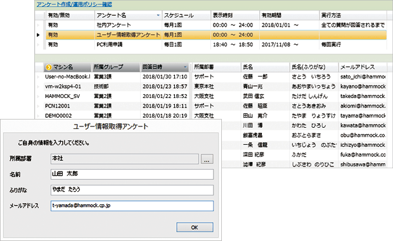Click the orange arrow icon beside マシン名

click(x=49, y=67)
